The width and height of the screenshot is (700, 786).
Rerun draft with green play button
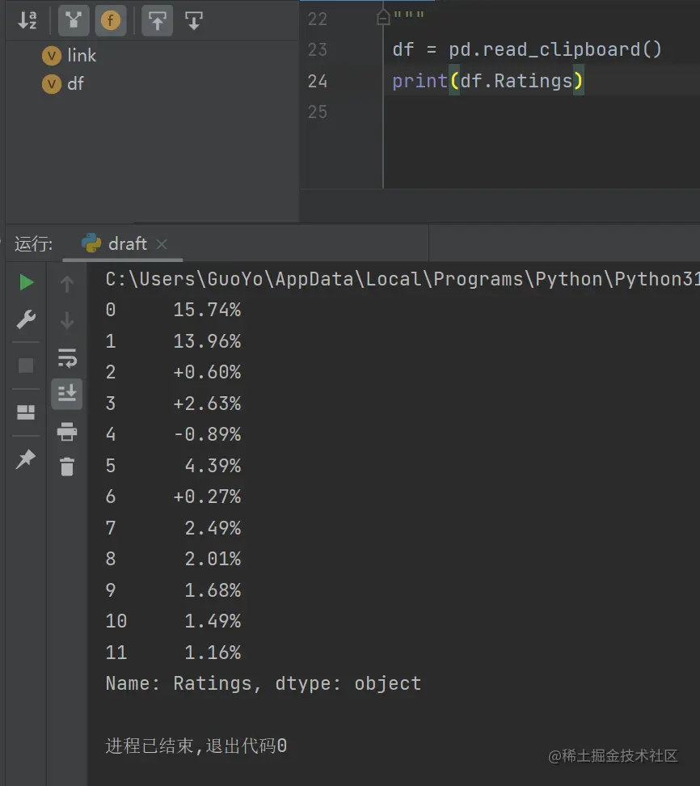(x=26, y=282)
